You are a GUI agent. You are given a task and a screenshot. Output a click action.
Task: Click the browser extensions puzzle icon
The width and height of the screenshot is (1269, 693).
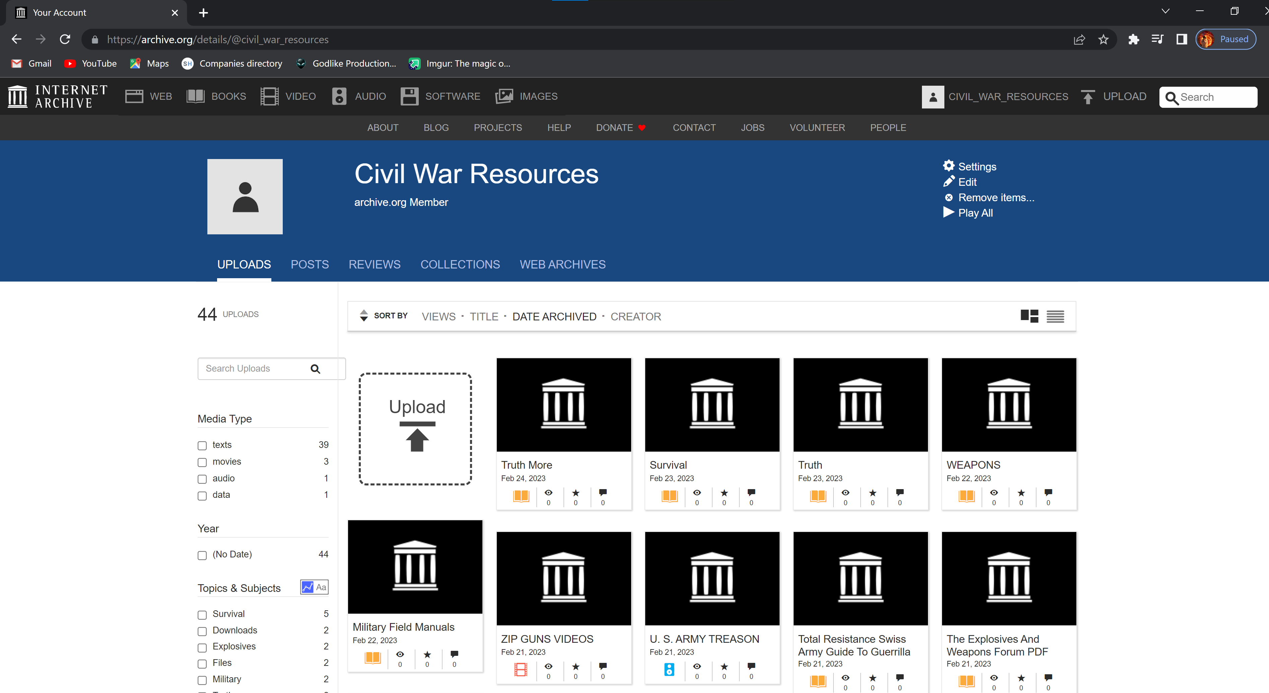click(1134, 40)
